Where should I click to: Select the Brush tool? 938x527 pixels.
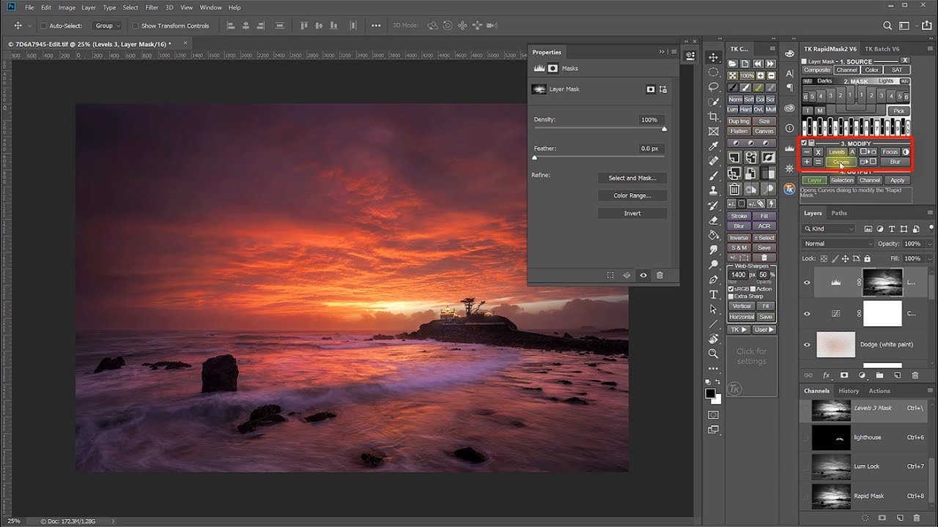[x=713, y=176]
